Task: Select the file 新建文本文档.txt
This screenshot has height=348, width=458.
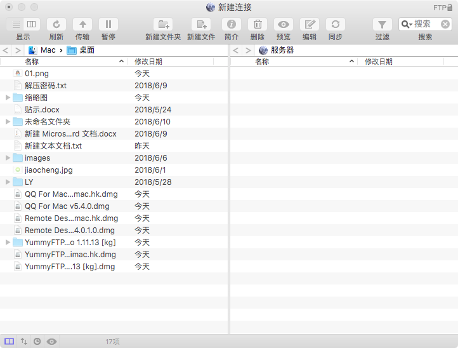Action: click(x=114, y=146)
